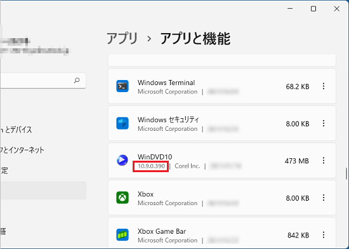This screenshot has height=249, width=349.
Task: Click the app list vertical scrollbar thumb
Action: (x=346, y=173)
